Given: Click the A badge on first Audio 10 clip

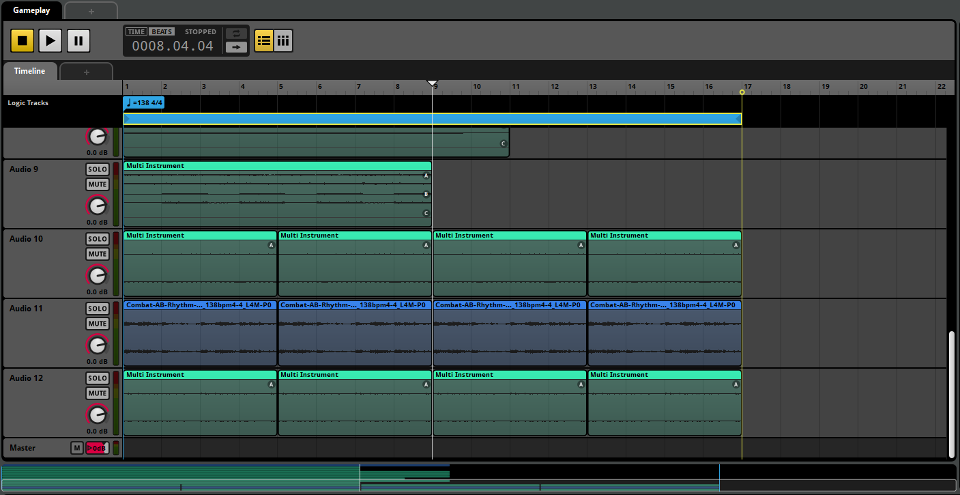Looking at the screenshot, I should point(271,245).
